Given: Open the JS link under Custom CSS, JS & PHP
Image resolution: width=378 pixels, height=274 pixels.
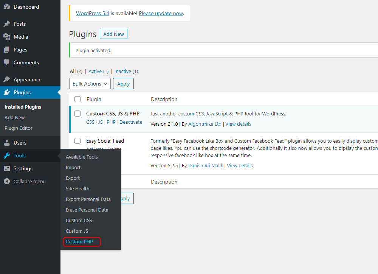Looking at the screenshot, I should tap(101, 122).
